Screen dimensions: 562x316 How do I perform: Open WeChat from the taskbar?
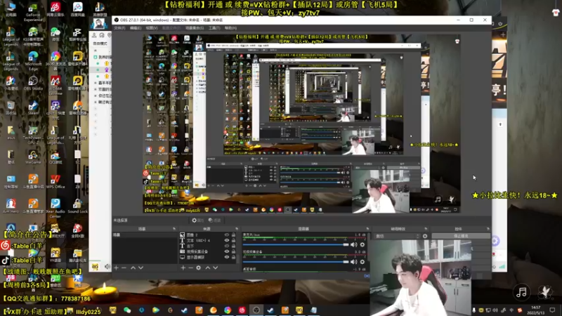127,310
